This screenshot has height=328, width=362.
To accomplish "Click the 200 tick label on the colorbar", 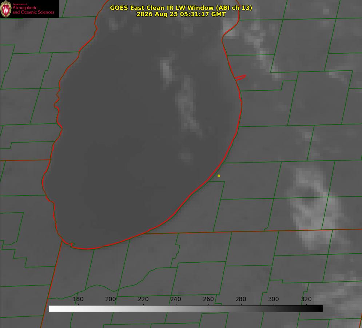I will coord(110,299).
